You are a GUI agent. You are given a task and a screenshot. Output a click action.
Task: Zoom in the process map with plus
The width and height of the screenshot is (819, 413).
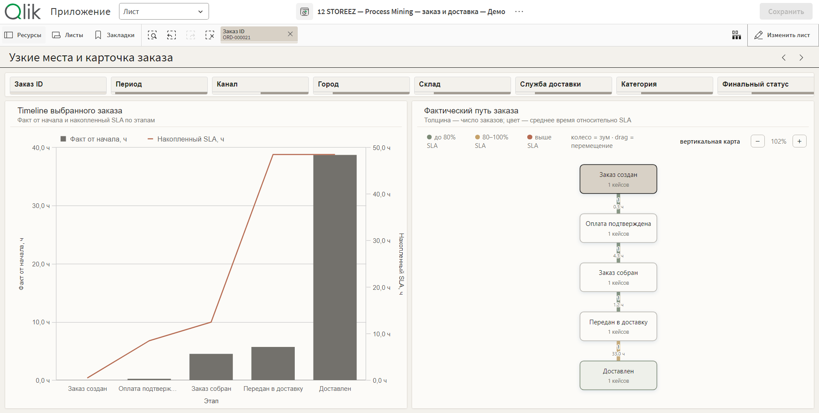799,142
